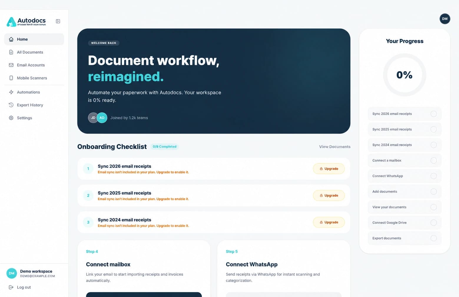Follow the View Documents link

pyautogui.click(x=335, y=147)
